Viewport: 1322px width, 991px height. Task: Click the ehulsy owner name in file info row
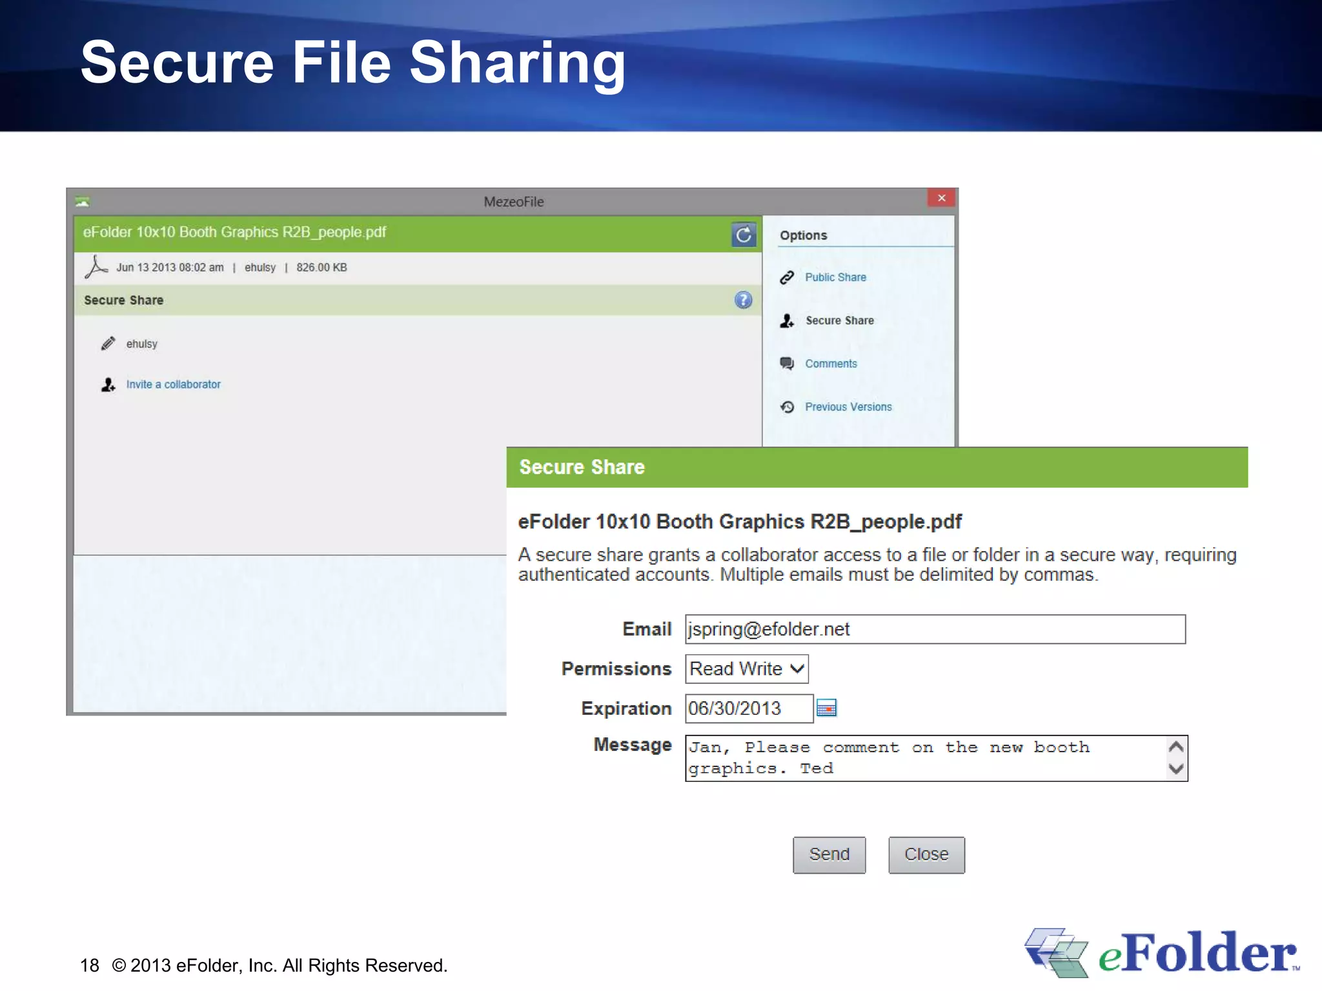(260, 267)
